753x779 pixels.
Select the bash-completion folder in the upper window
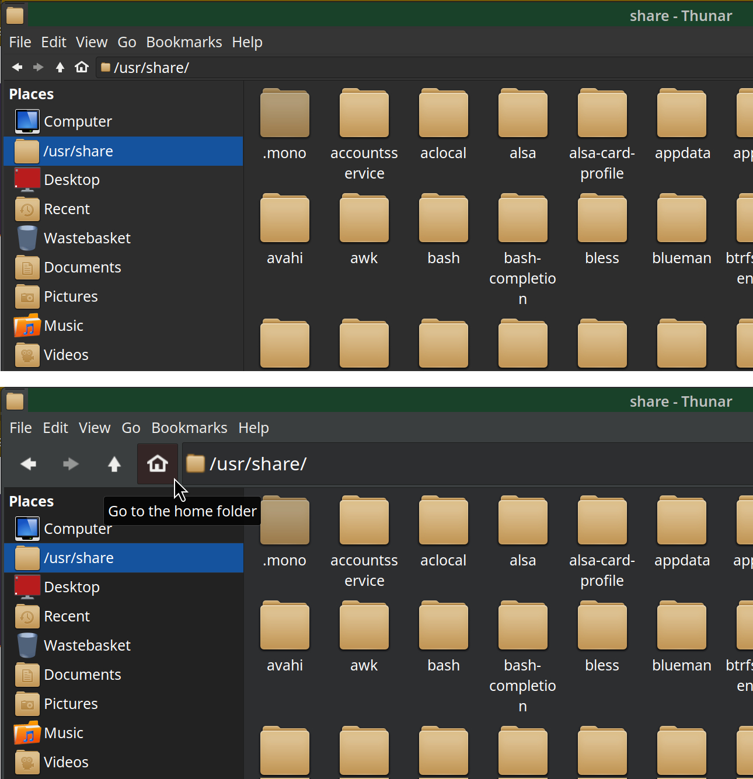click(523, 251)
